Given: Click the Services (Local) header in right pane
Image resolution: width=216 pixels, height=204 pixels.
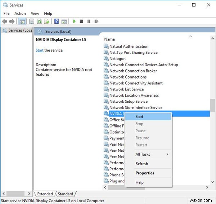Looking at the screenshot, I should point(58,32).
